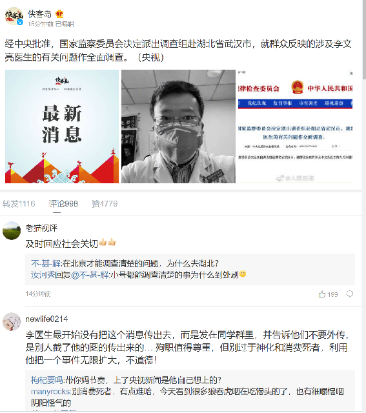Open 老猫视评 user avatar
Viewport: 366px width, 413px height.
pos(12,231)
